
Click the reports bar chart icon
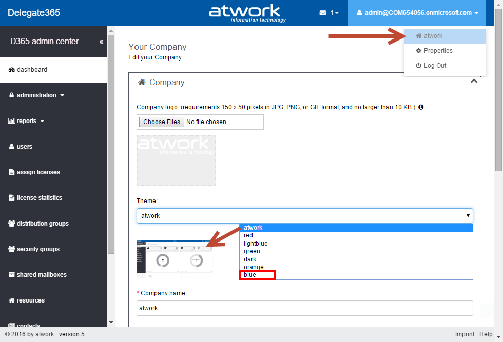click(11, 121)
